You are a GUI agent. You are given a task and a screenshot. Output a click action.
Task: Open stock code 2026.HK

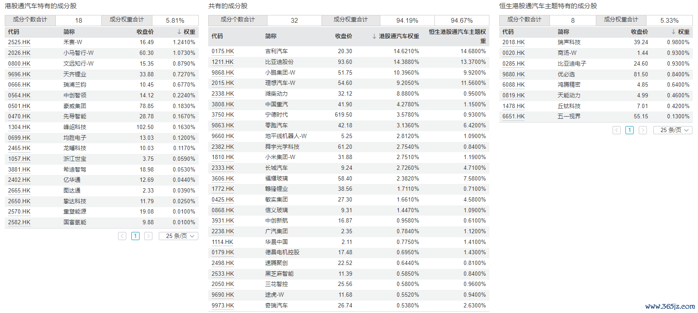(19, 53)
